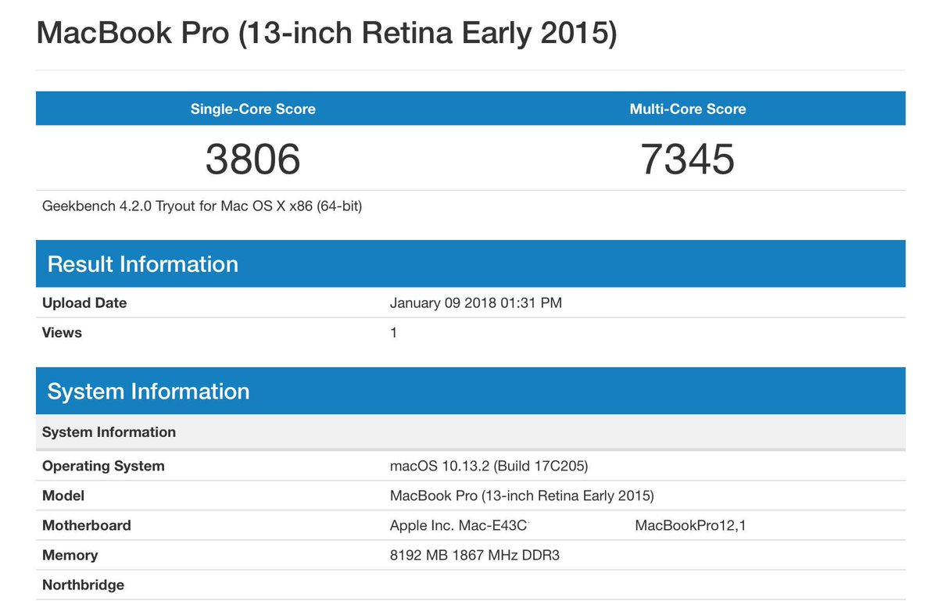
Task: Click the Motherboard label
Action: (86, 525)
